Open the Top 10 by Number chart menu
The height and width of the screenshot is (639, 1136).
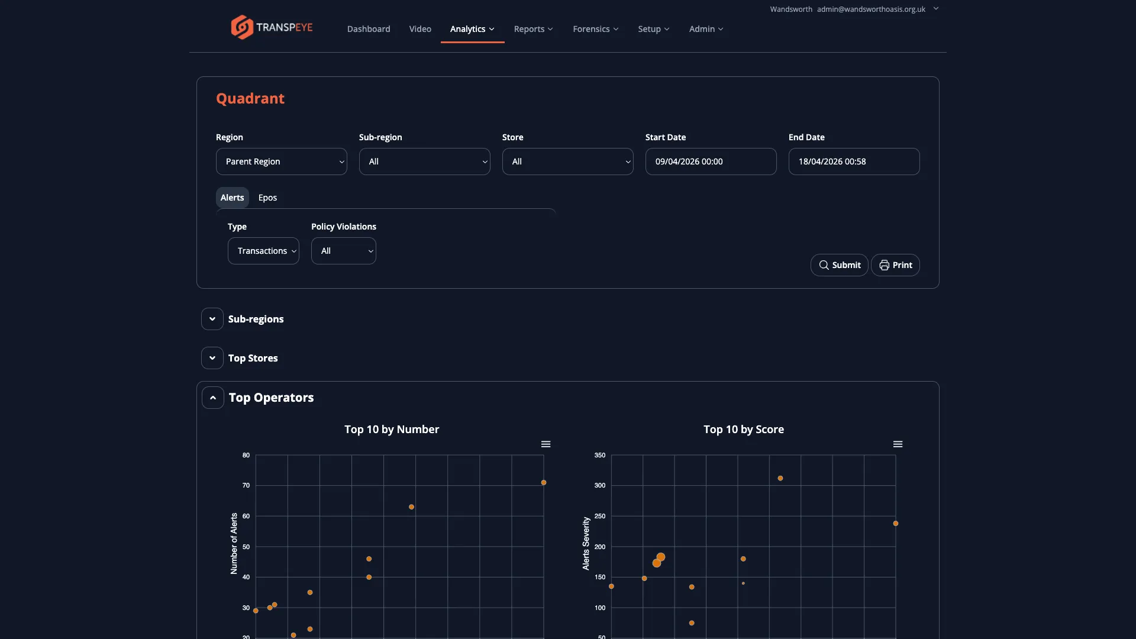coord(546,444)
